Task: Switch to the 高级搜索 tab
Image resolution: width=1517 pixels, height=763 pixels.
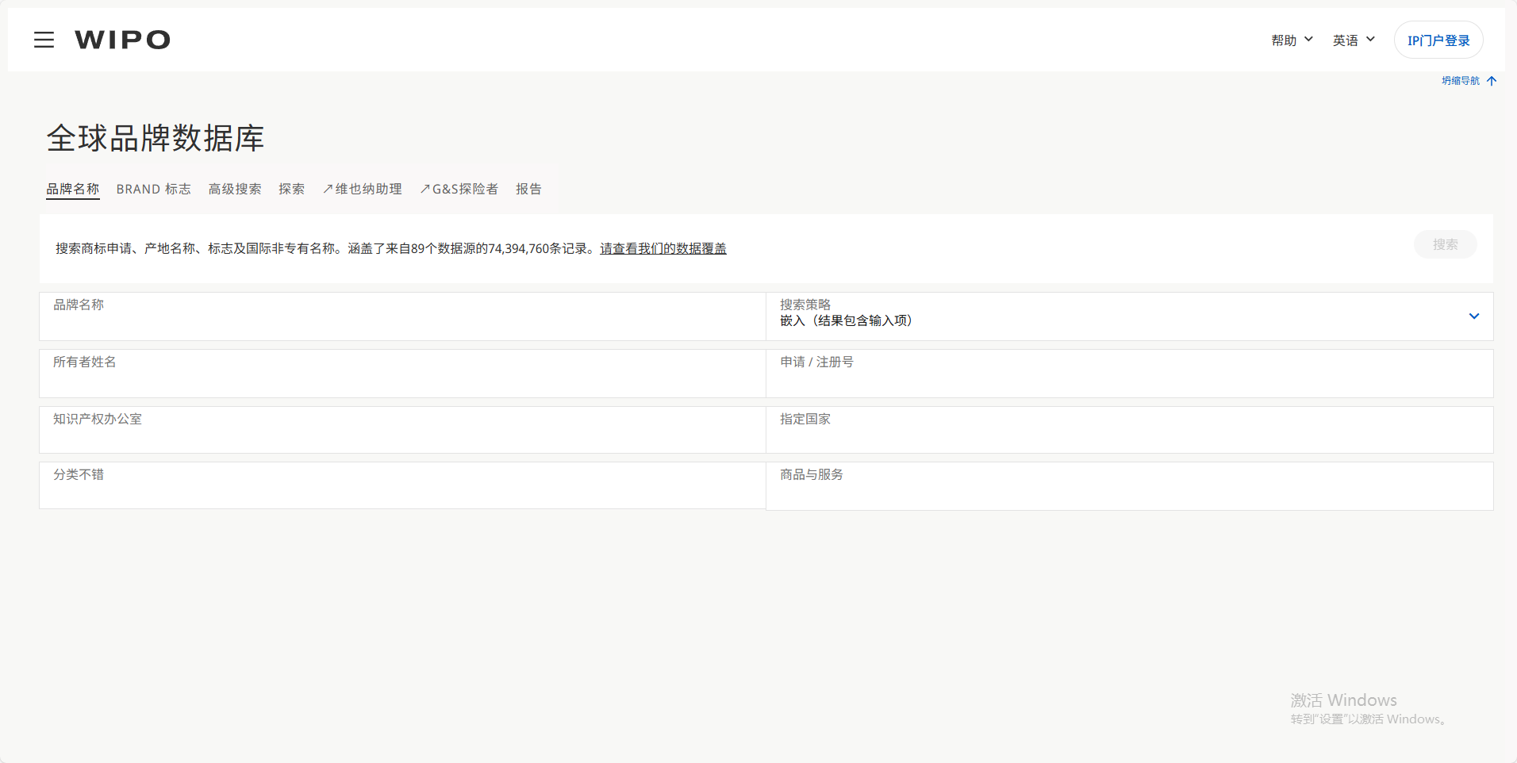Action: point(235,189)
